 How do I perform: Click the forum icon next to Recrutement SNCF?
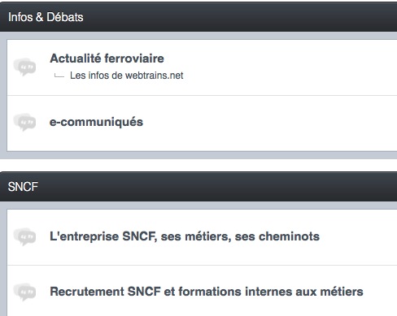[24, 292]
